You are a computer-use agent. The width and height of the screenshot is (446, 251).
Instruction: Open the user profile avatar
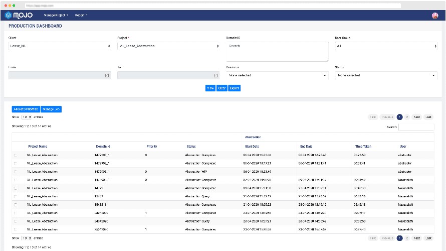434,16
